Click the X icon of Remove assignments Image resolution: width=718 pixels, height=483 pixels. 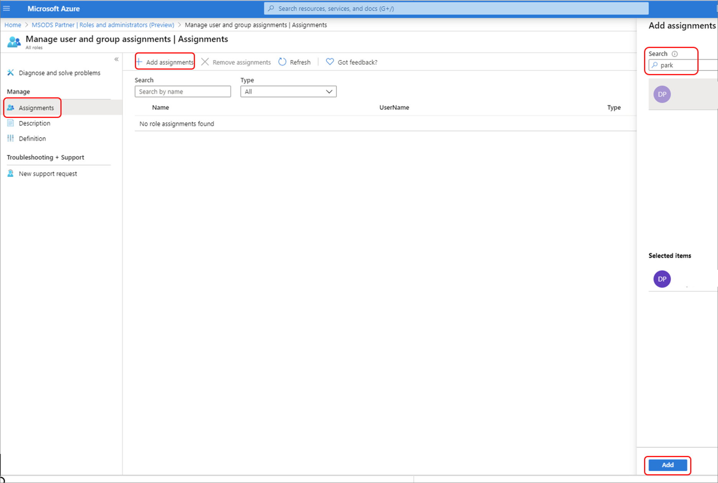click(205, 62)
